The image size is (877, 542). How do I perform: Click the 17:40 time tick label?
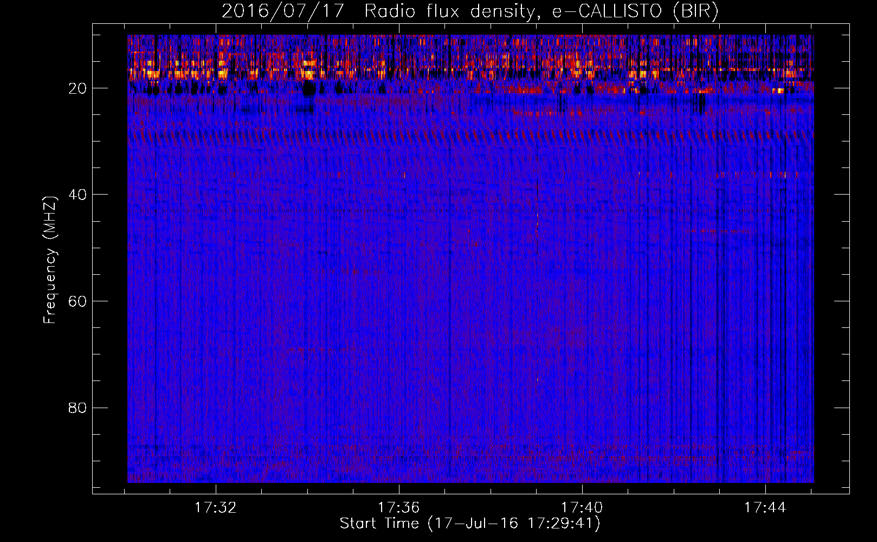[x=582, y=508]
